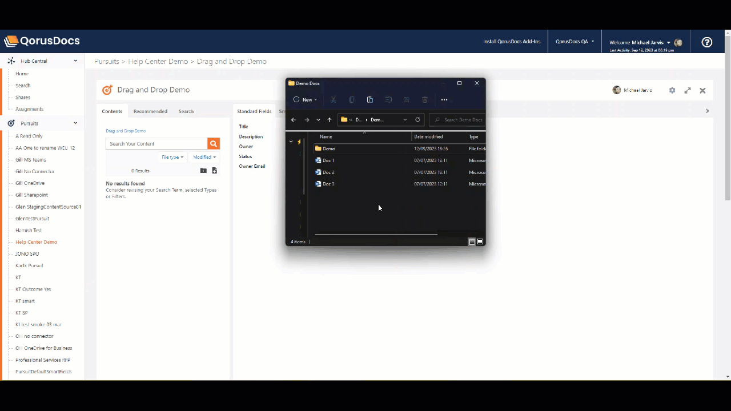The width and height of the screenshot is (731, 411).
Task: Click Install QorusDocs Add-ins link
Action: 512,42
